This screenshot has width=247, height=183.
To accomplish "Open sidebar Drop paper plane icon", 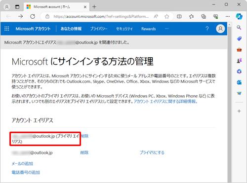I will pos(239,93).
